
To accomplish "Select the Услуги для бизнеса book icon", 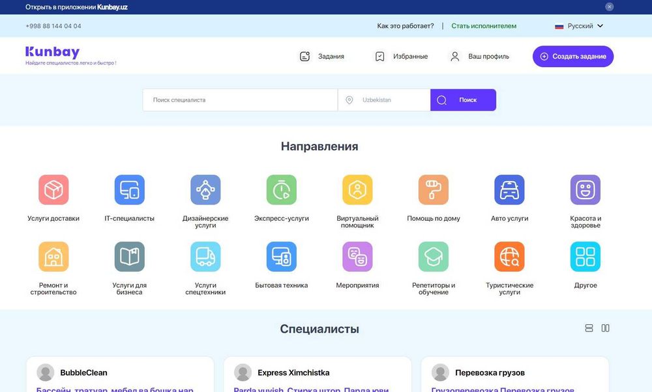I will click(129, 257).
